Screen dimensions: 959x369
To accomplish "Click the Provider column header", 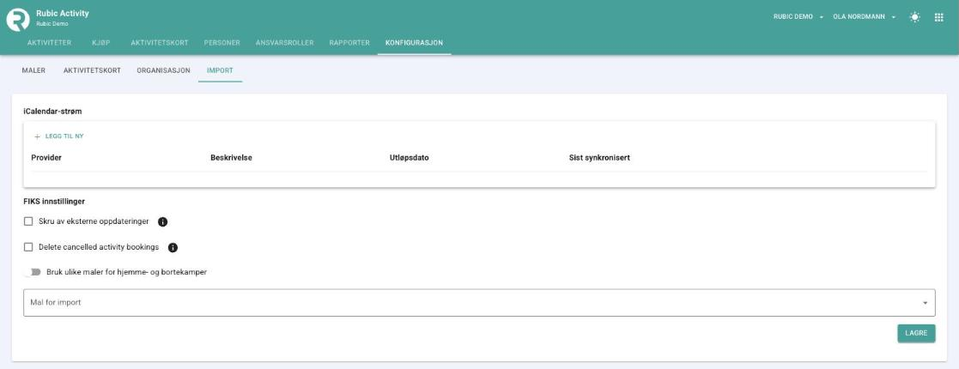I will click(46, 158).
